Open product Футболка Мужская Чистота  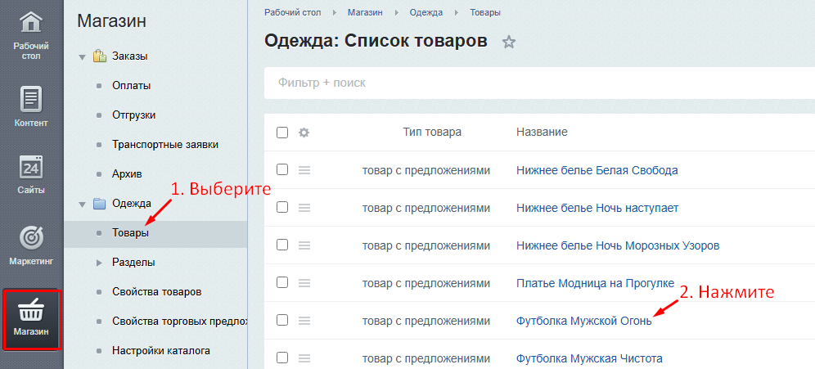click(x=589, y=358)
